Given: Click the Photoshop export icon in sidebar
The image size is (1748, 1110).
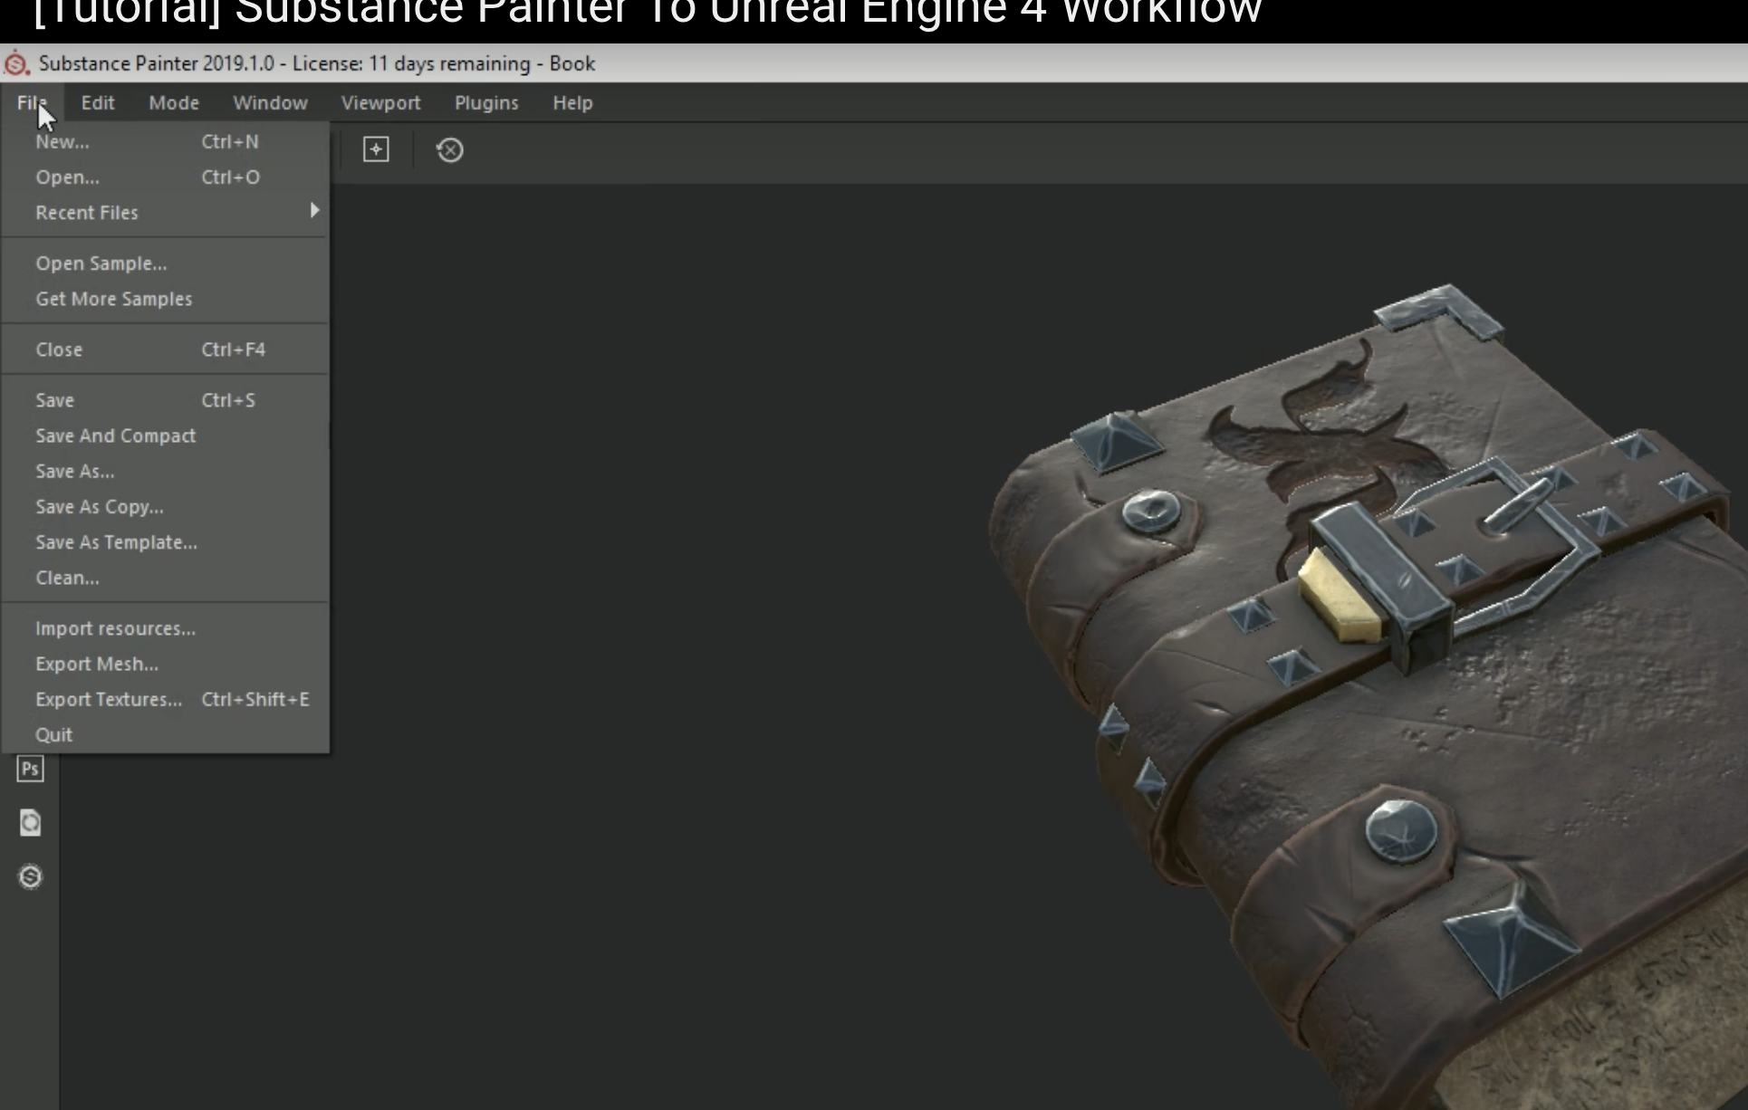Looking at the screenshot, I should [30, 770].
